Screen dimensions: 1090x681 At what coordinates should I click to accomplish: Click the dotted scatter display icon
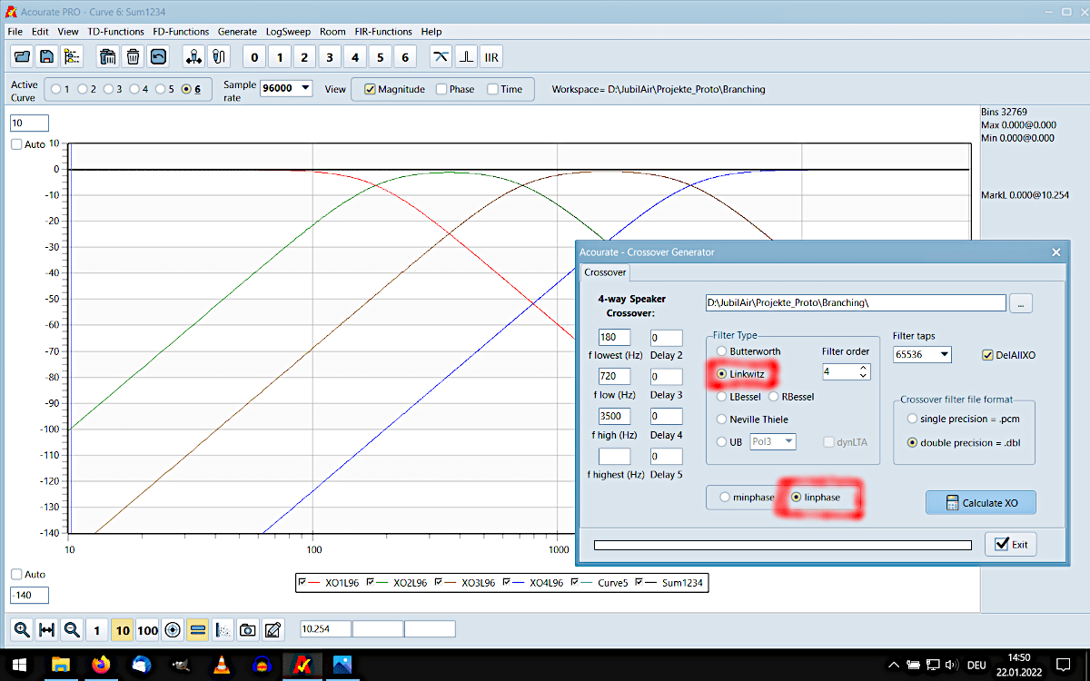(x=223, y=629)
